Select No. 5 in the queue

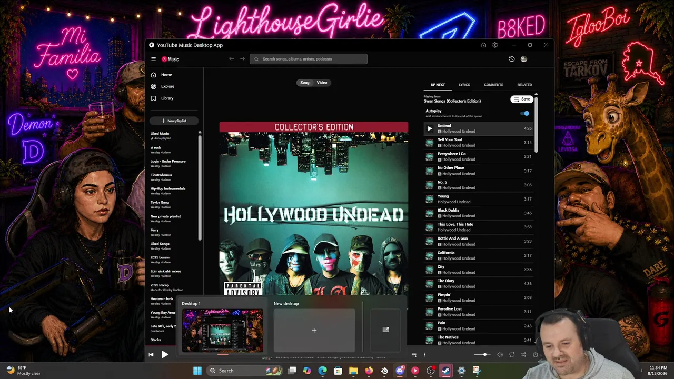tap(478, 185)
